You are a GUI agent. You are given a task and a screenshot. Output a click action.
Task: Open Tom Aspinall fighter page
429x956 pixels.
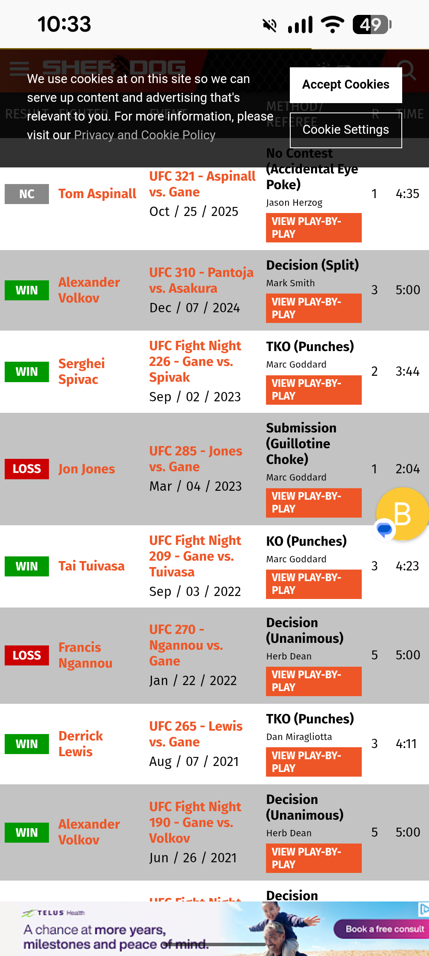click(97, 194)
